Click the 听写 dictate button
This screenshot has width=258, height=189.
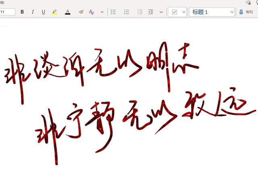click(249, 12)
